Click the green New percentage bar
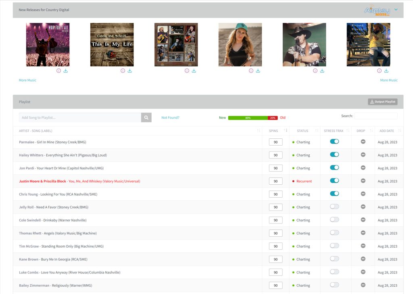 pos(248,118)
